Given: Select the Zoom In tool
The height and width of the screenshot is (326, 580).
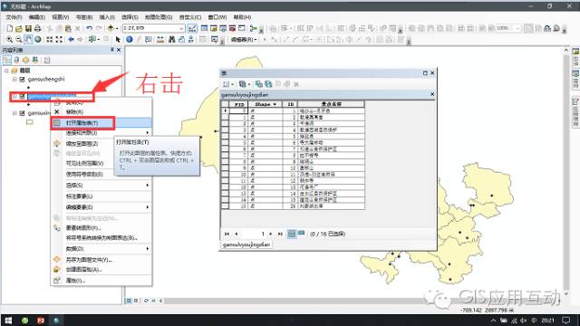Looking at the screenshot, I should pyautogui.click(x=9, y=39).
